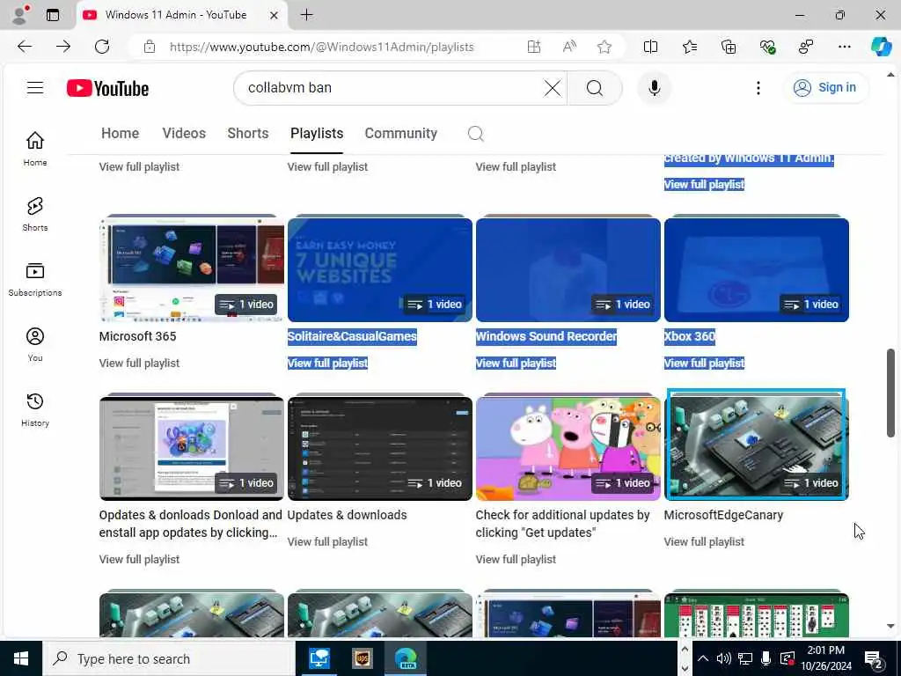Open Solitaire&CasualGames playlist thumbnail
The image size is (901, 676).
coord(380,269)
